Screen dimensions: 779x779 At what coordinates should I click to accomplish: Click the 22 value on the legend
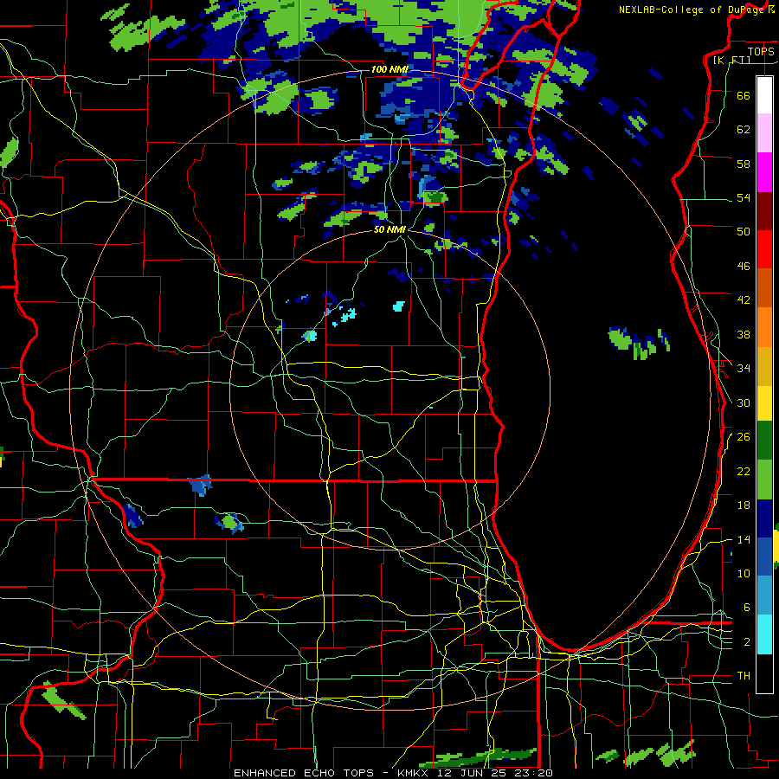click(x=744, y=471)
